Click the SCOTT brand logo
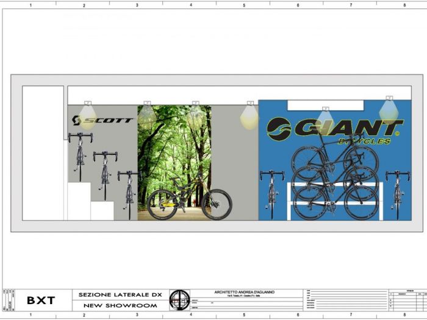The width and height of the screenshot is (427, 320). tap(102, 120)
